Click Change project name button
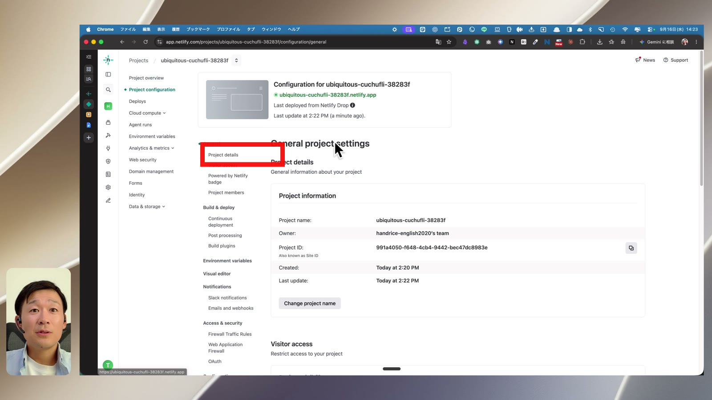Screen dimensions: 712x400 pyautogui.click(x=310, y=304)
